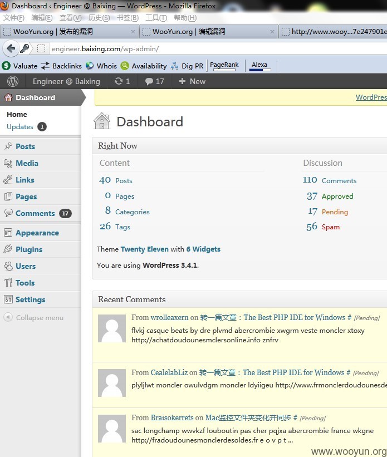Viewport: 387px width, 457px height.
Task: Click the Collapse menu arrow icon
Action: click(x=8, y=317)
